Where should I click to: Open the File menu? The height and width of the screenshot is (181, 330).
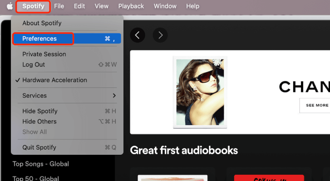click(59, 6)
